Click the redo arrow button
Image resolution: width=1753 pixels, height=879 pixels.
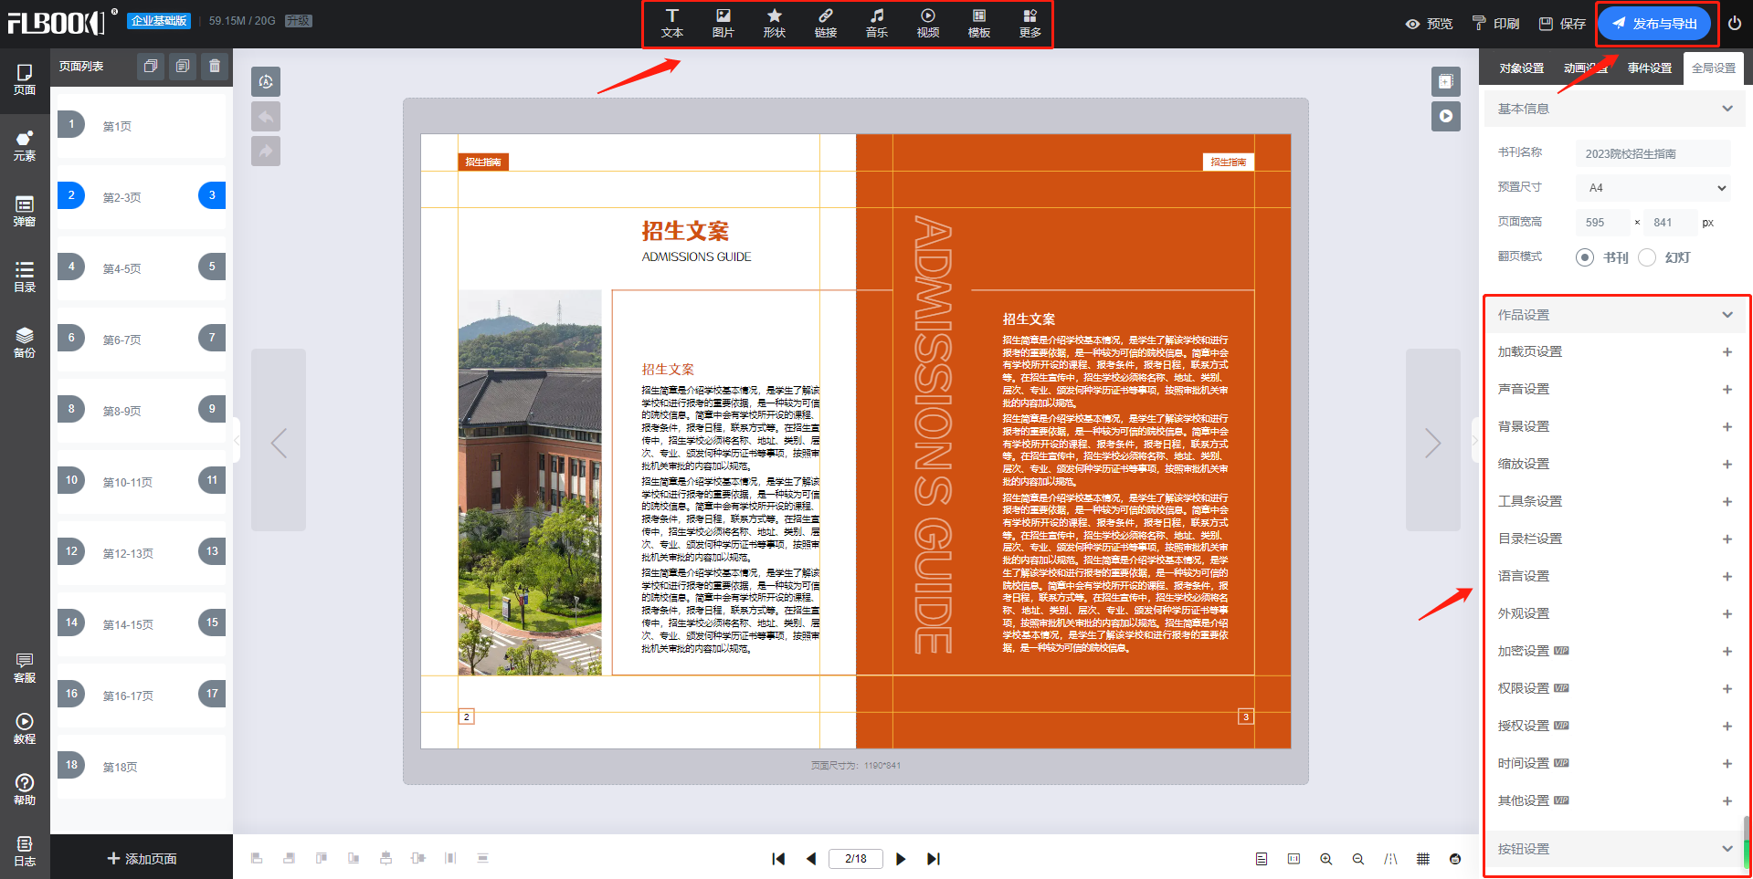point(266,152)
